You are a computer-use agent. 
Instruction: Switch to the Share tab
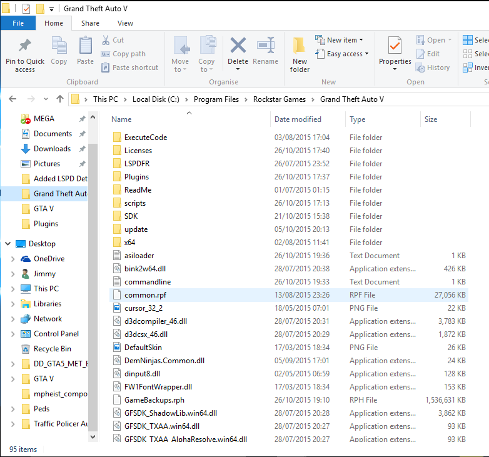[90, 23]
